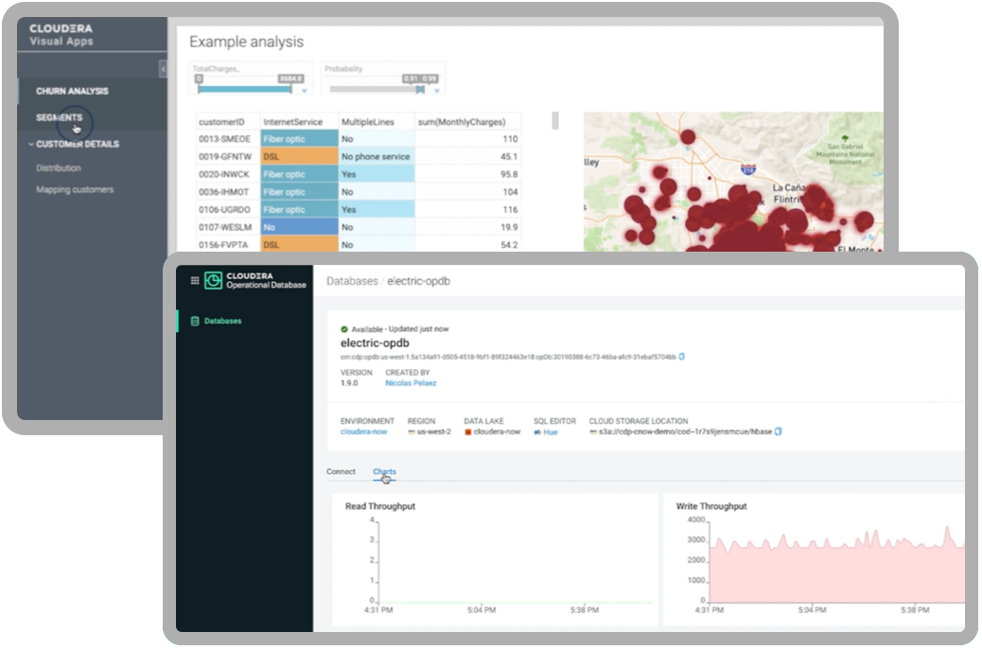Sort by MultipleLines column header
The height and width of the screenshot is (649, 982).
pos(377,121)
